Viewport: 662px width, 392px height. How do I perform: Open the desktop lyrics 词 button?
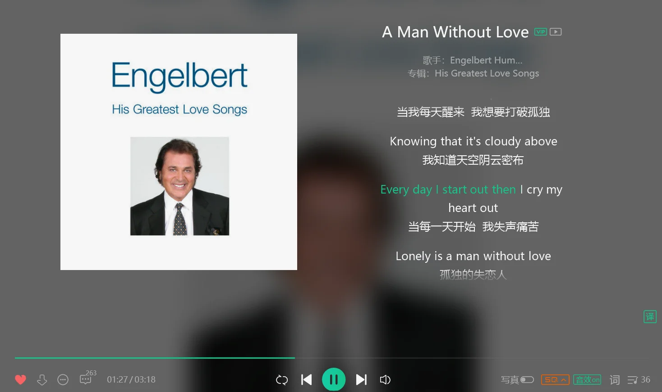pyautogui.click(x=615, y=380)
